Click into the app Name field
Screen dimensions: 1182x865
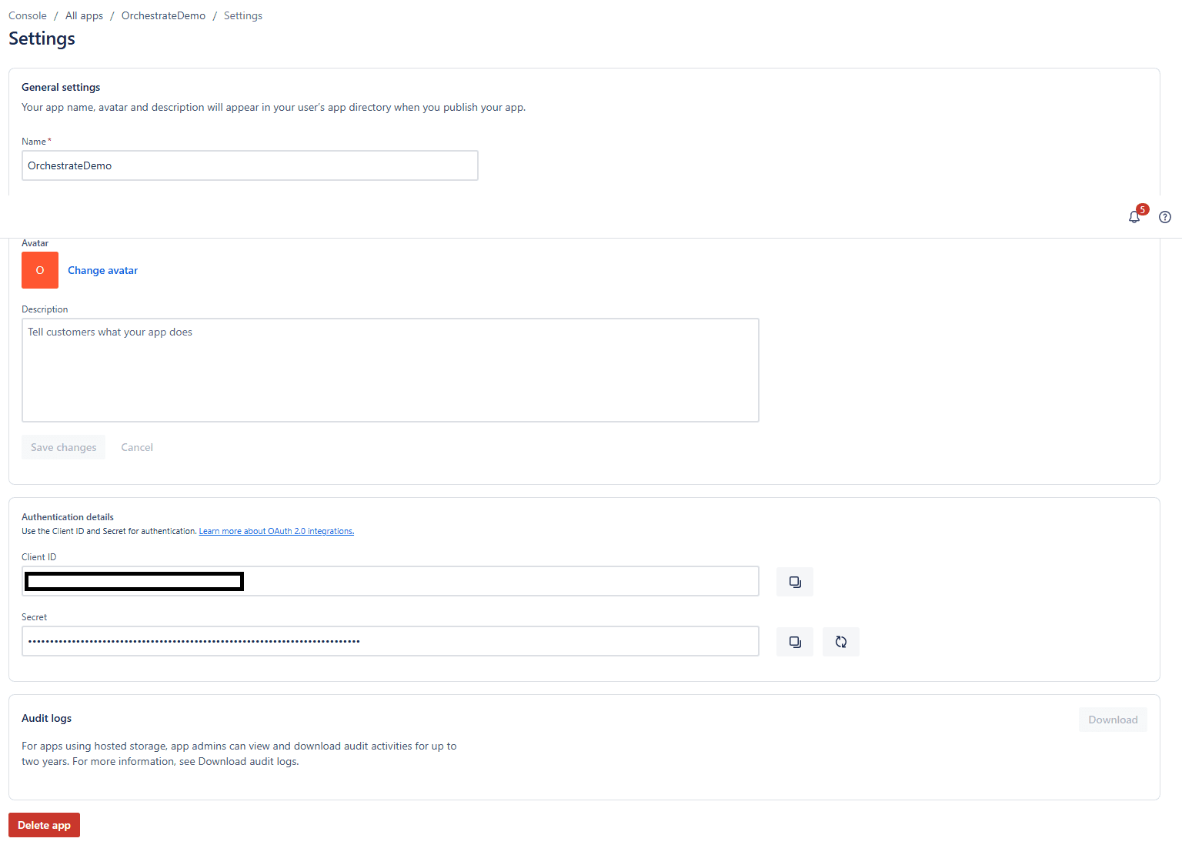249,165
